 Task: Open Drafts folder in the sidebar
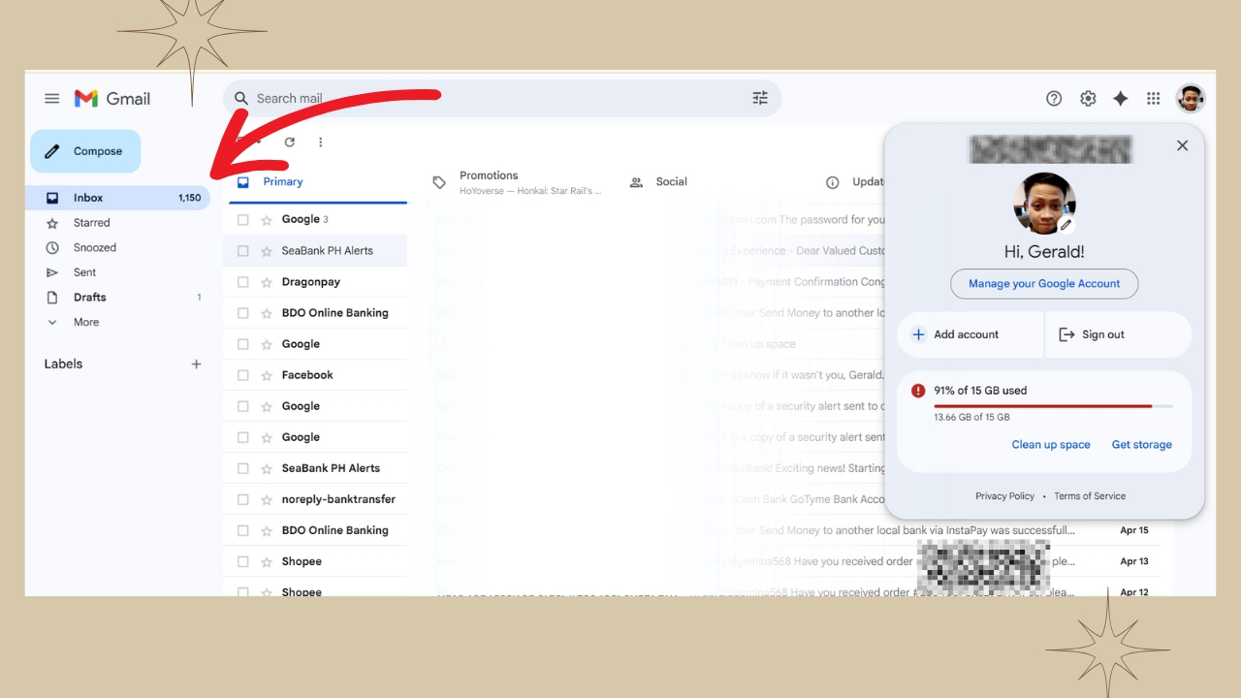117,298
